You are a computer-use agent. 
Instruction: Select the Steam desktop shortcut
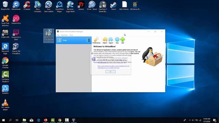(114, 6)
